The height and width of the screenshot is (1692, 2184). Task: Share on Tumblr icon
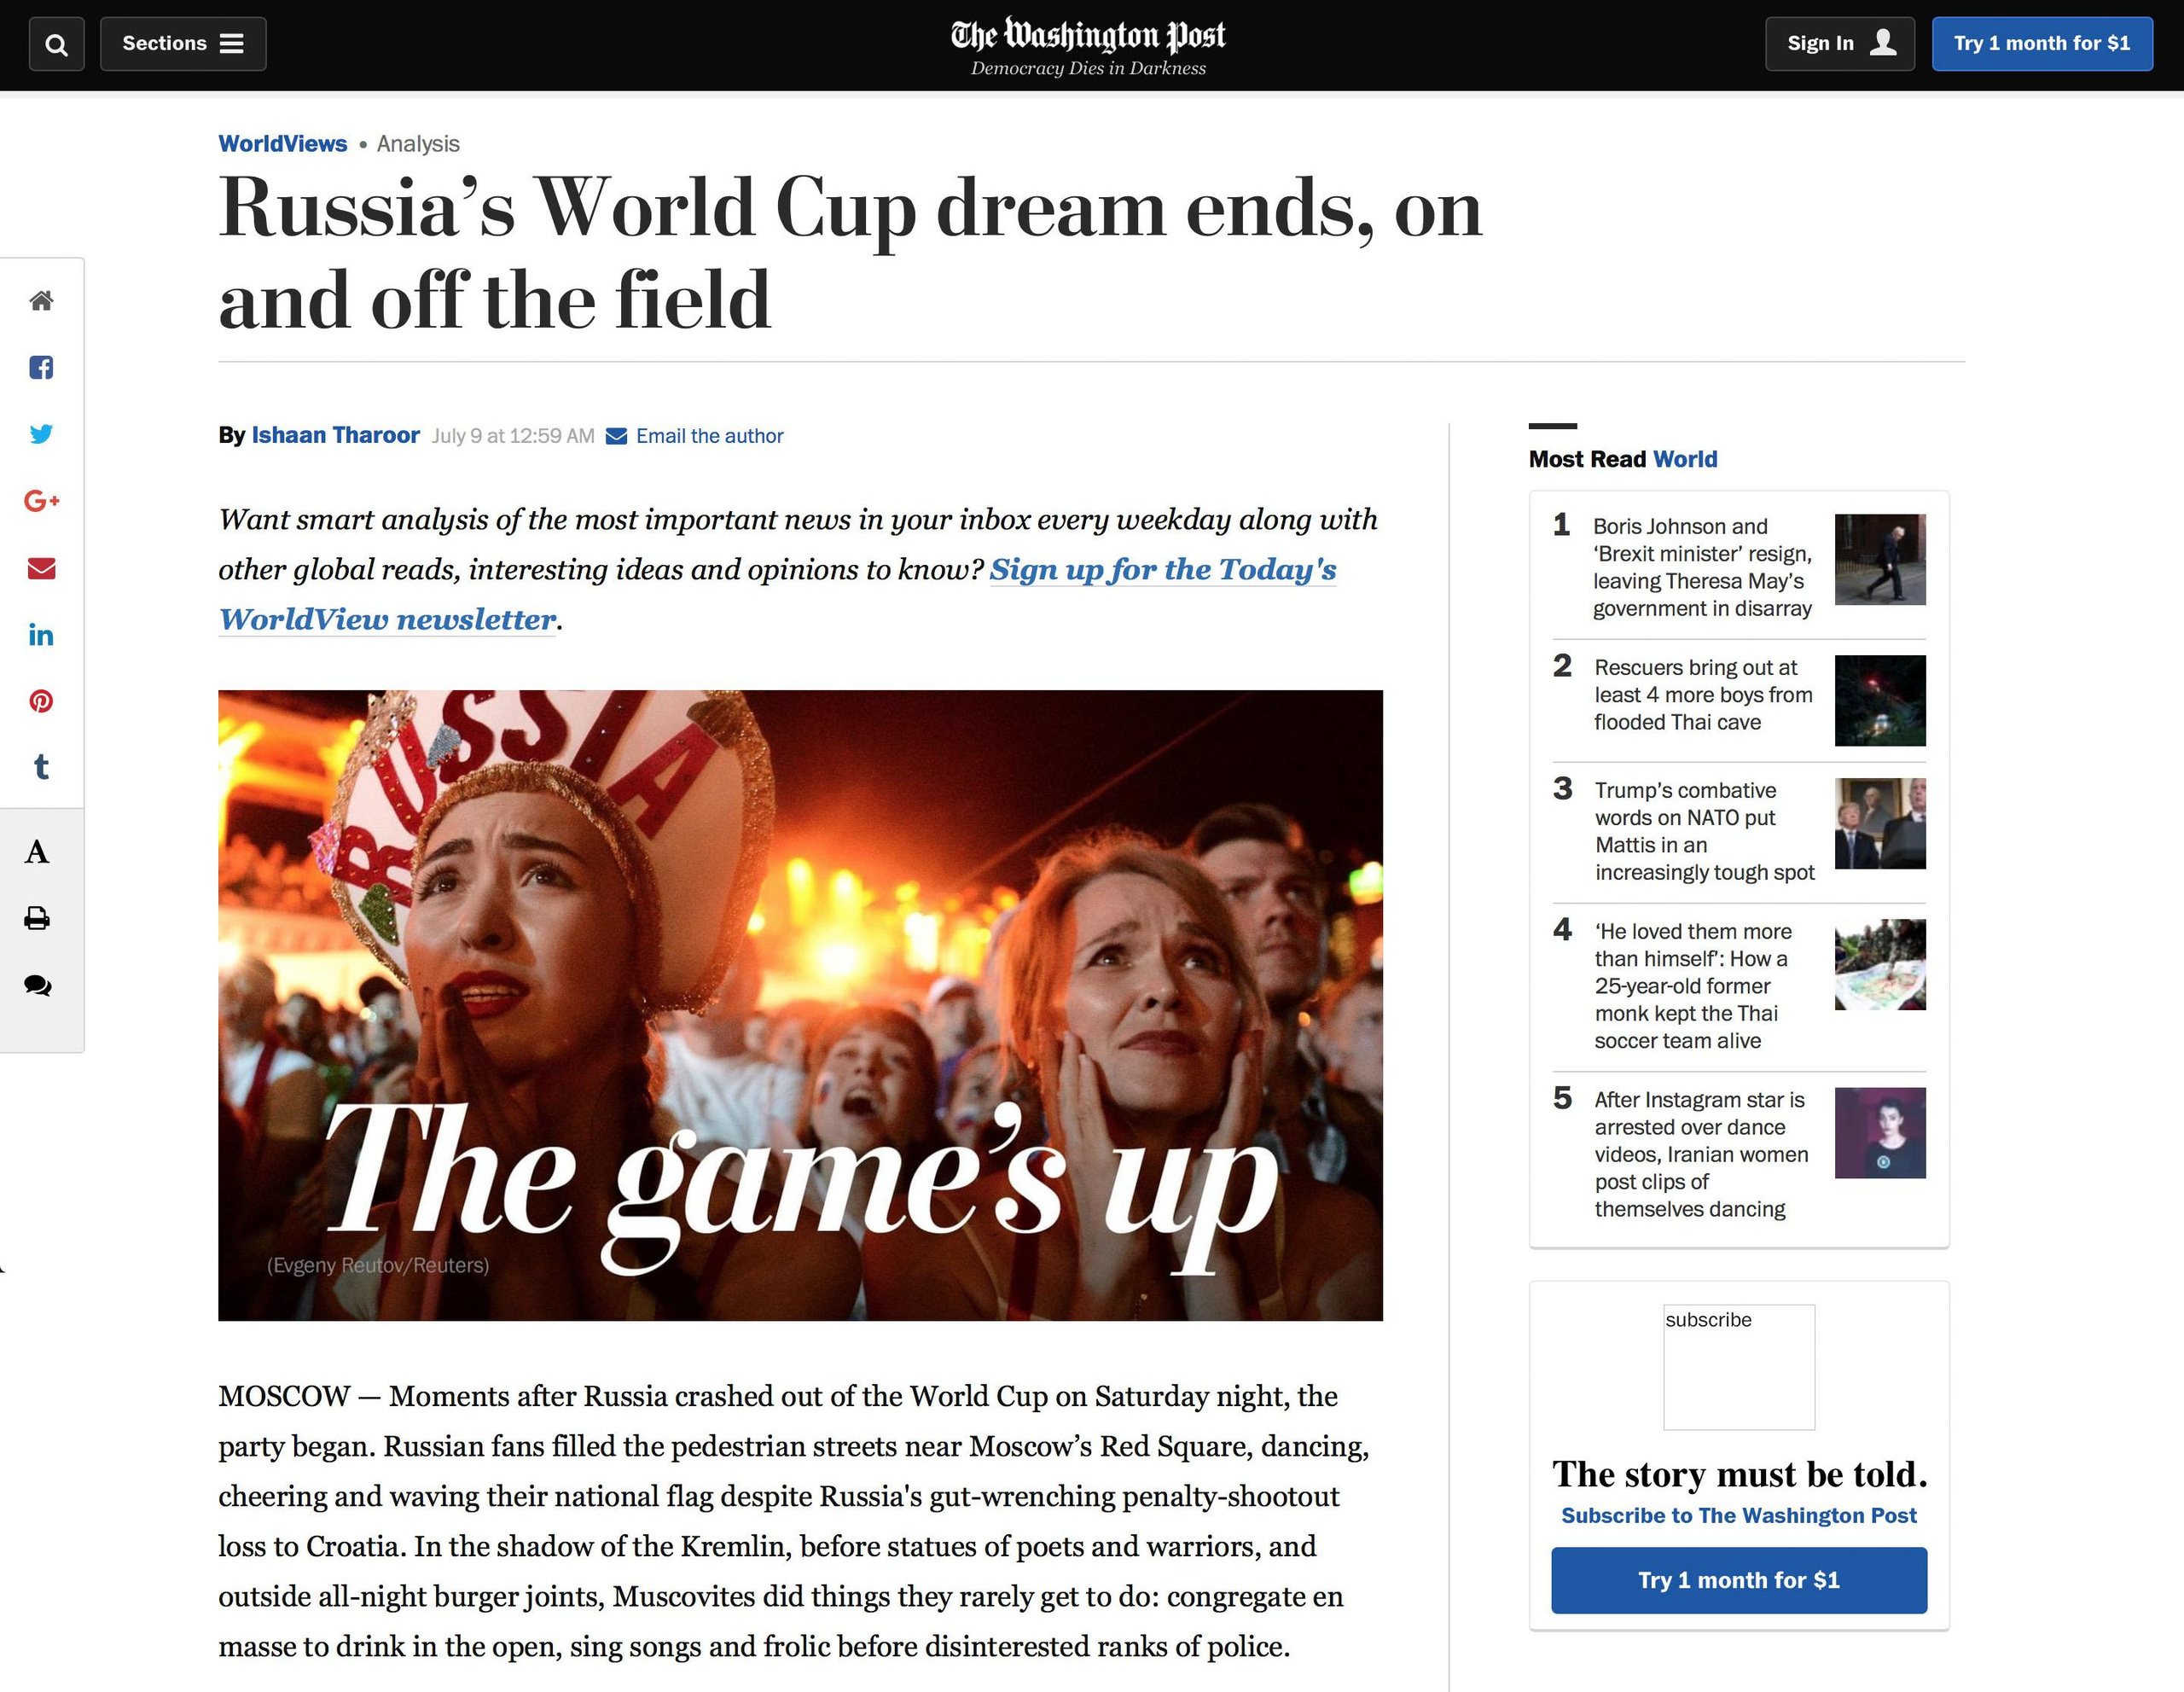[41, 767]
